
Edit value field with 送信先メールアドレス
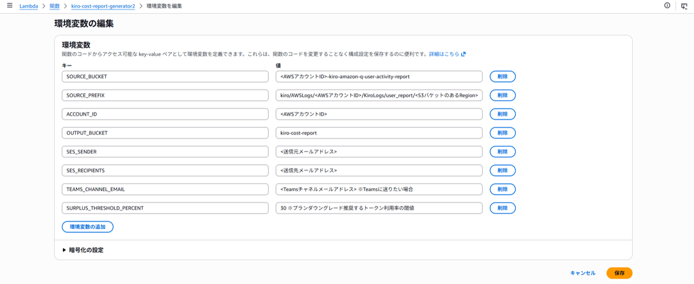[x=379, y=171]
